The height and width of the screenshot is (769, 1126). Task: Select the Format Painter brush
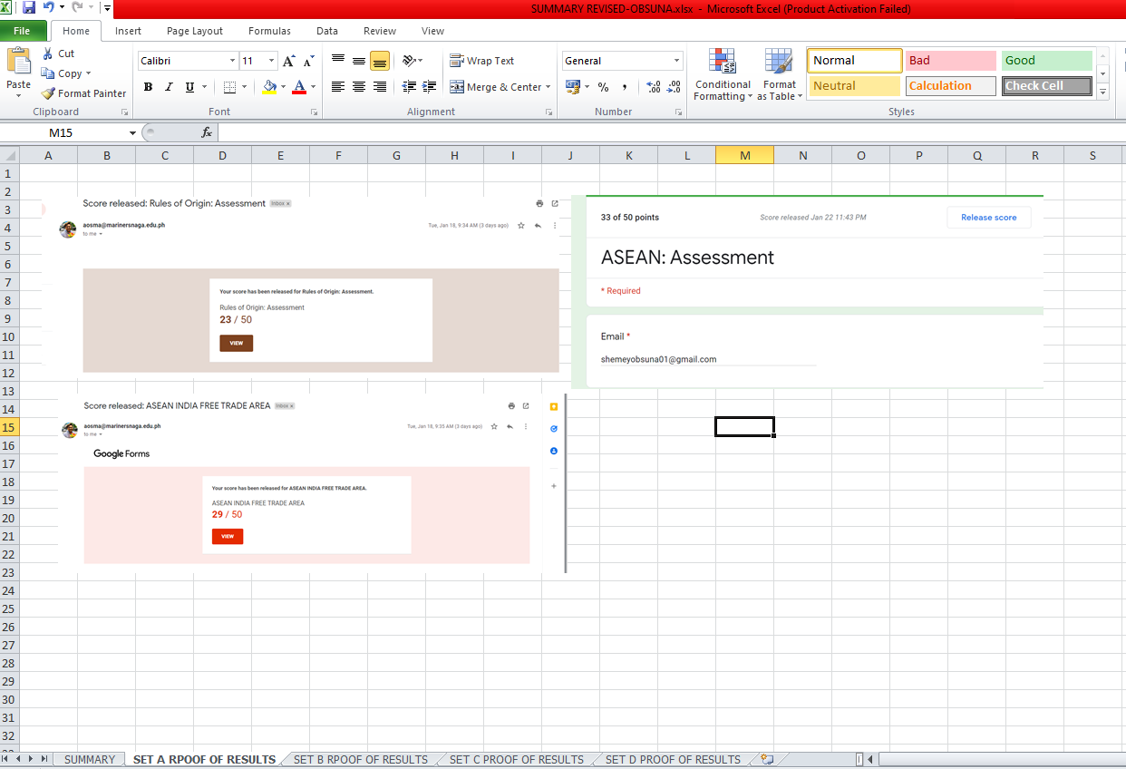(x=48, y=93)
